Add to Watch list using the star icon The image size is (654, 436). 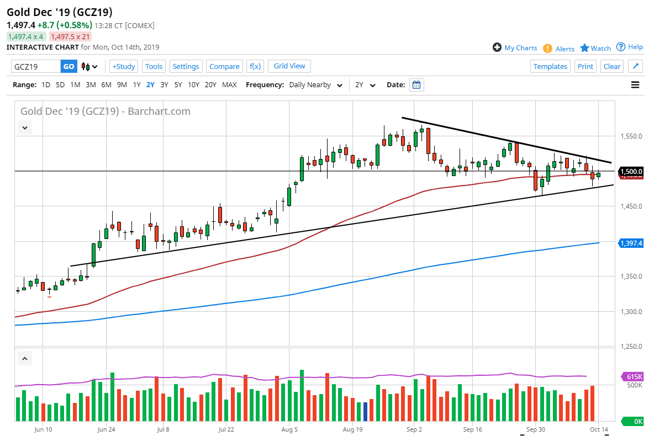[x=584, y=48]
